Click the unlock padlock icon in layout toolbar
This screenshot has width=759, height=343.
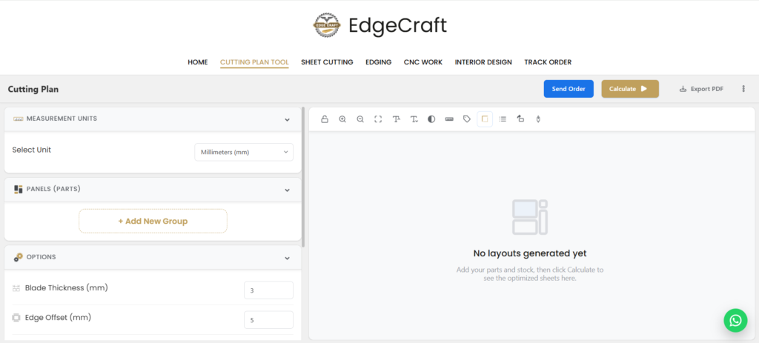point(325,119)
